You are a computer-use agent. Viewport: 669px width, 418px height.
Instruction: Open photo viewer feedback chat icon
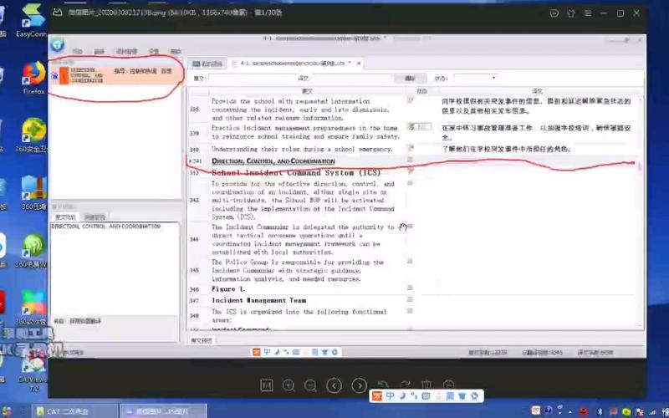click(554, 13)
